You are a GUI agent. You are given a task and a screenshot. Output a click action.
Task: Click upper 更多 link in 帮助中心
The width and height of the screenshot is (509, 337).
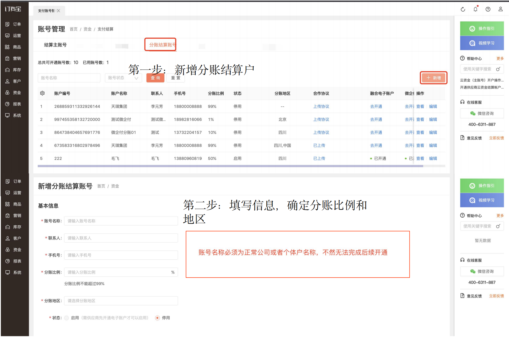(500, 59)
